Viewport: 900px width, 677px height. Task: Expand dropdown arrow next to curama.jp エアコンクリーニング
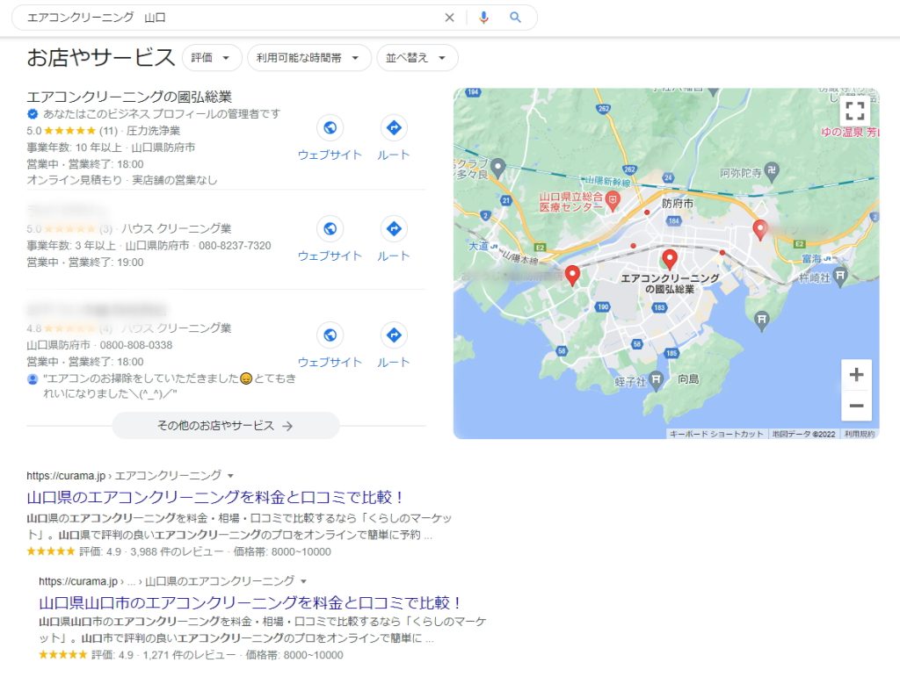coord(231,476)
